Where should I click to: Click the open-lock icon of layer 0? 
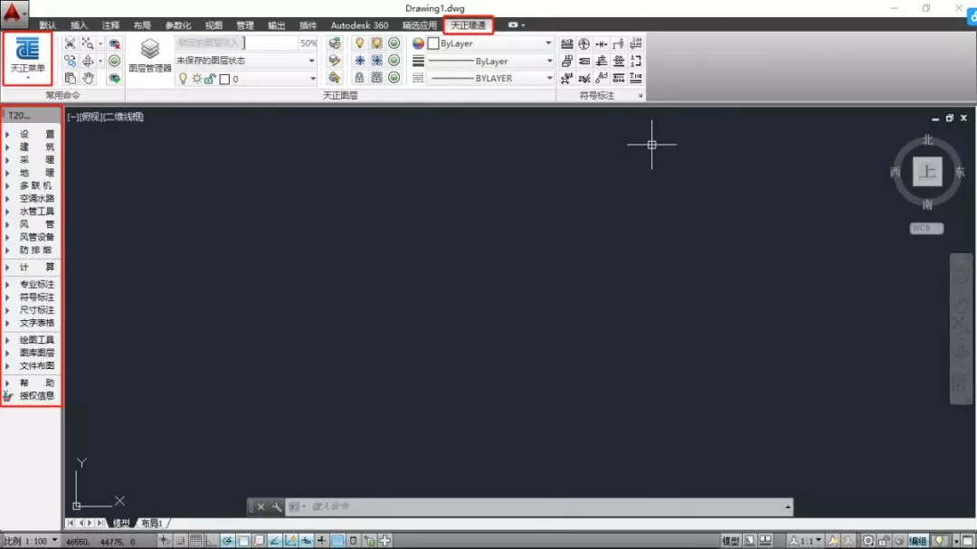(210, 80)
